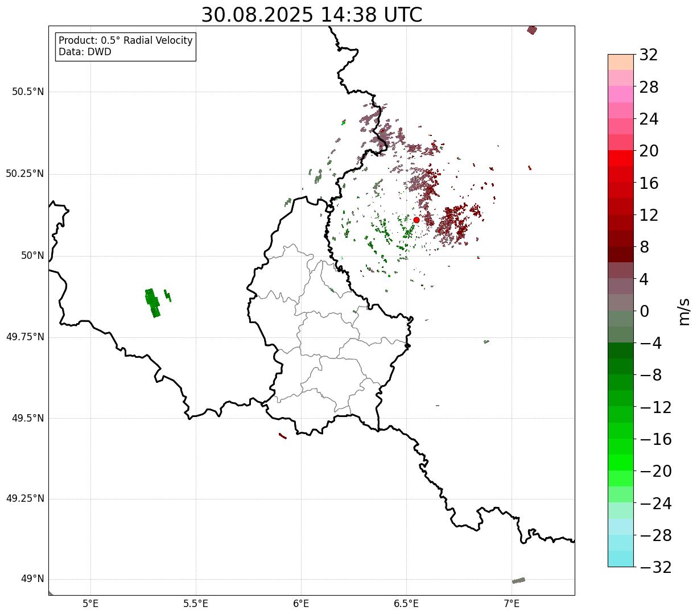Click the colorbar label 32
This screenshot has width=697, height=615.
pos(649,55)
